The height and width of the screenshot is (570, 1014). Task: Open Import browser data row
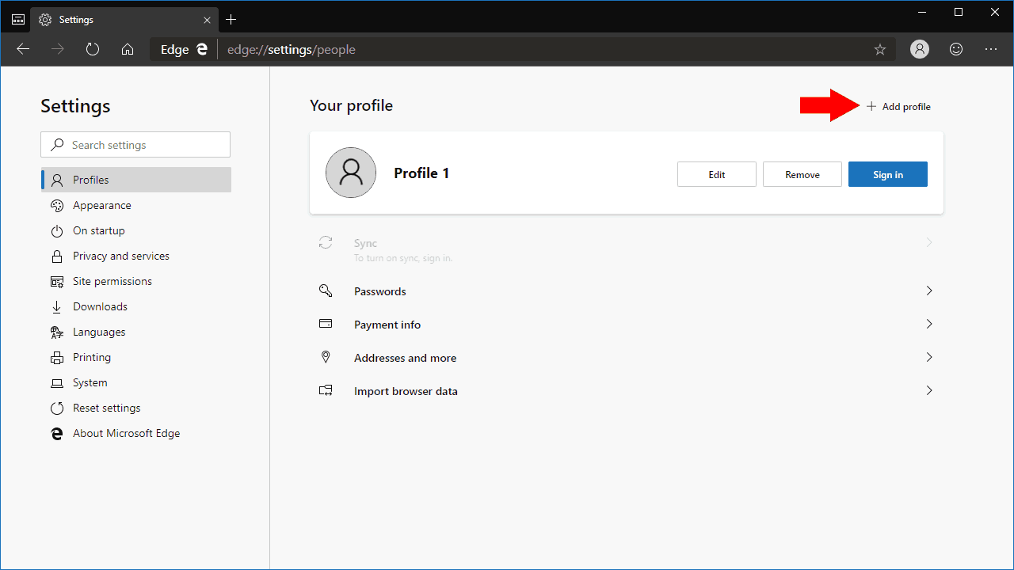(x=627, y=390)
